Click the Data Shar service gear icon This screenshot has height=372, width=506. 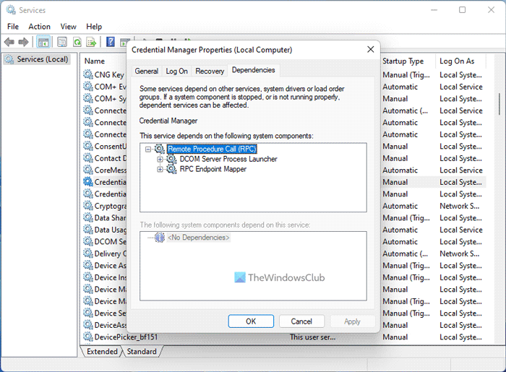coord(88,217)
